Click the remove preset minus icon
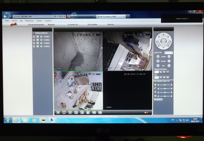Screen dimensions: 204x141 coord(168,72)
